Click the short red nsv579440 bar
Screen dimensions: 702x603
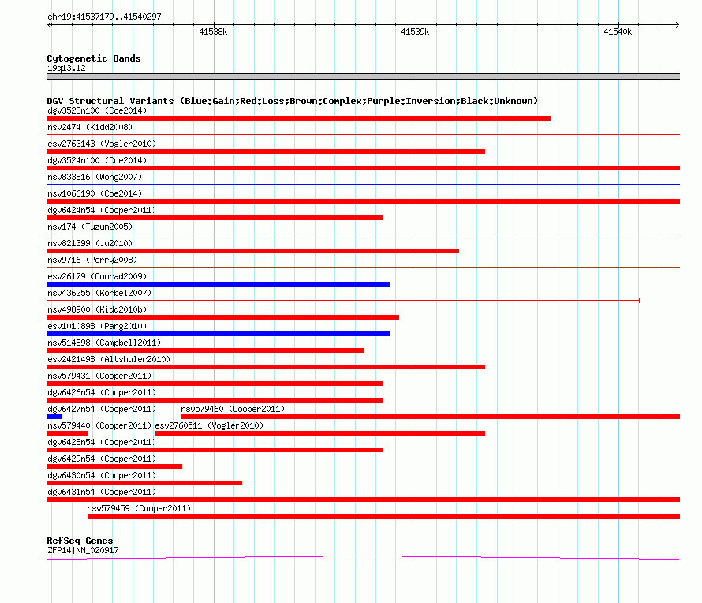pos(68,433)
